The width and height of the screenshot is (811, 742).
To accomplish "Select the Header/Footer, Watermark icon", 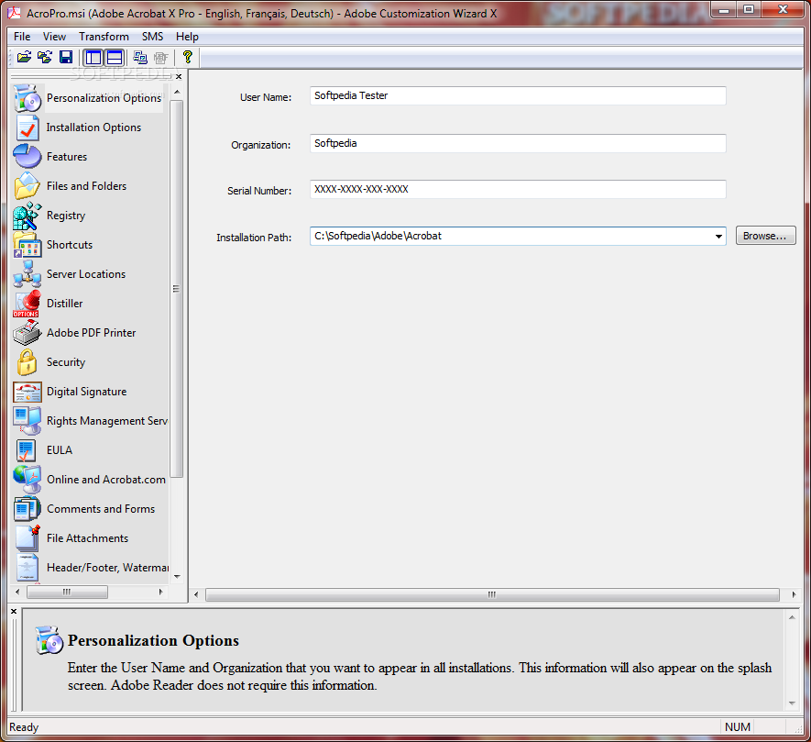I will (27, 568).
